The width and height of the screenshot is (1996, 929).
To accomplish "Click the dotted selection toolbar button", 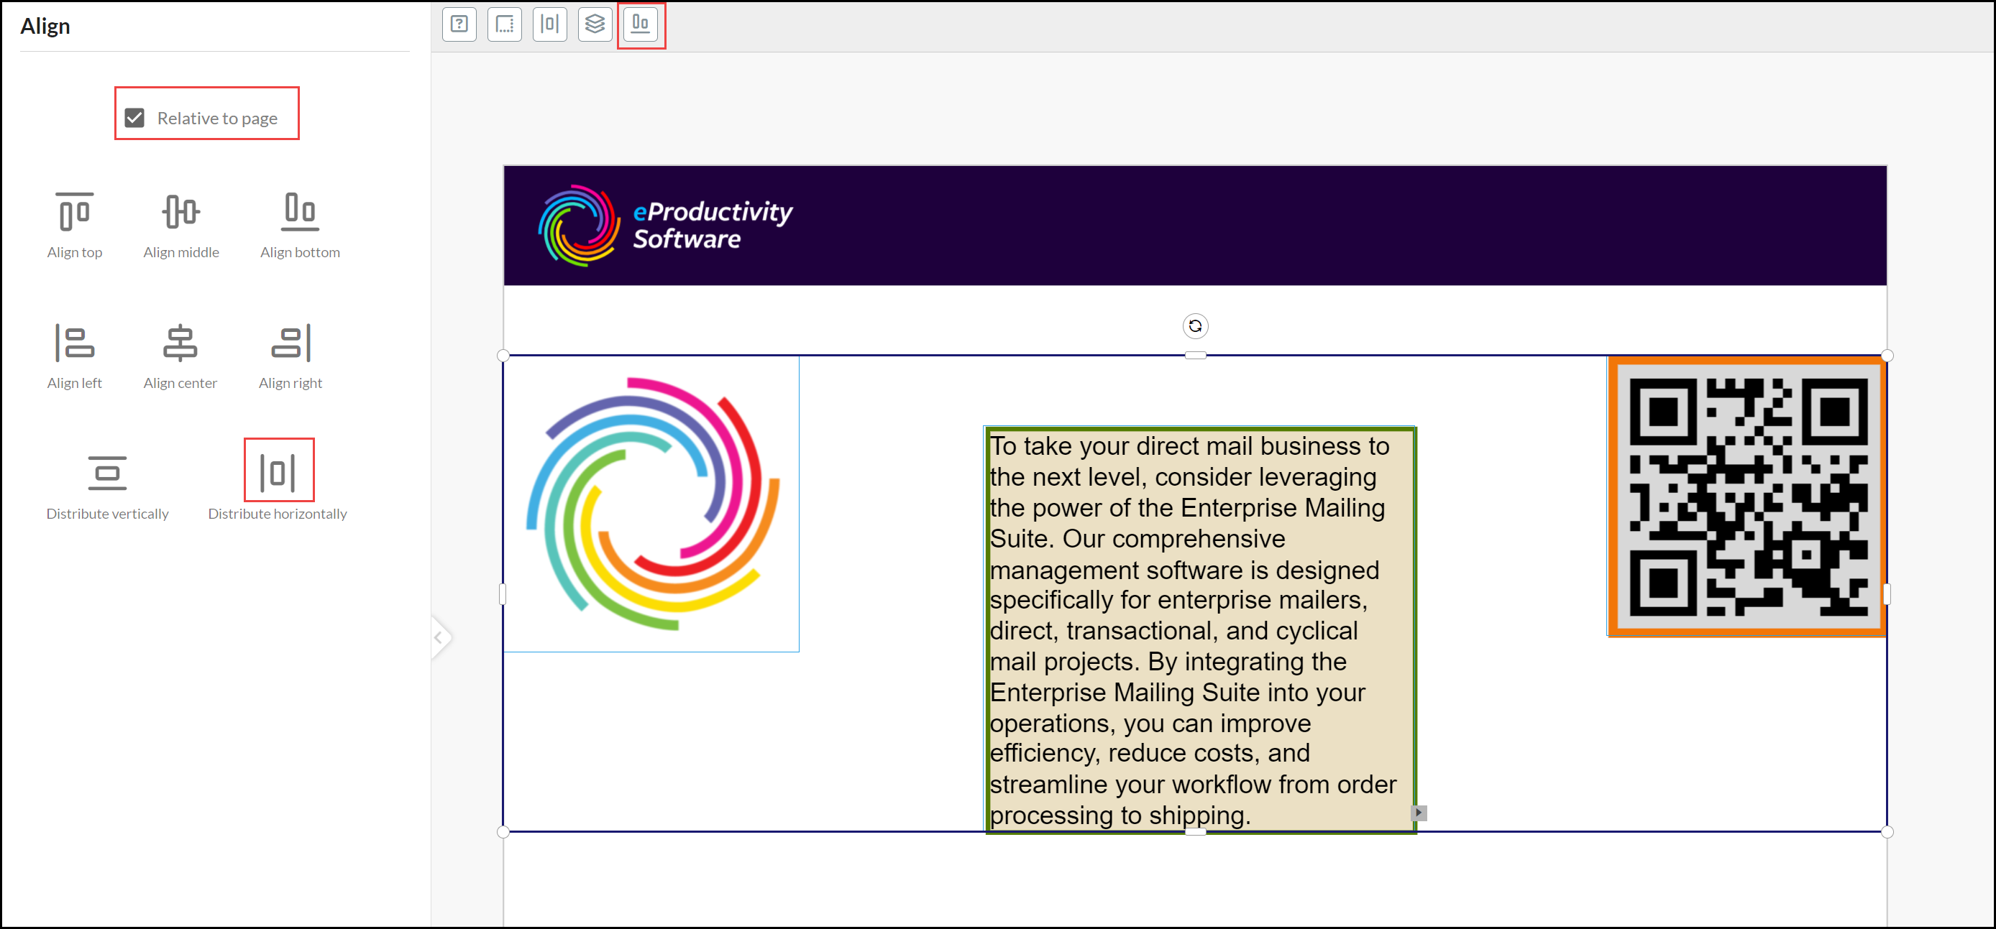I will pyautogui.click(x=505, y=24).
